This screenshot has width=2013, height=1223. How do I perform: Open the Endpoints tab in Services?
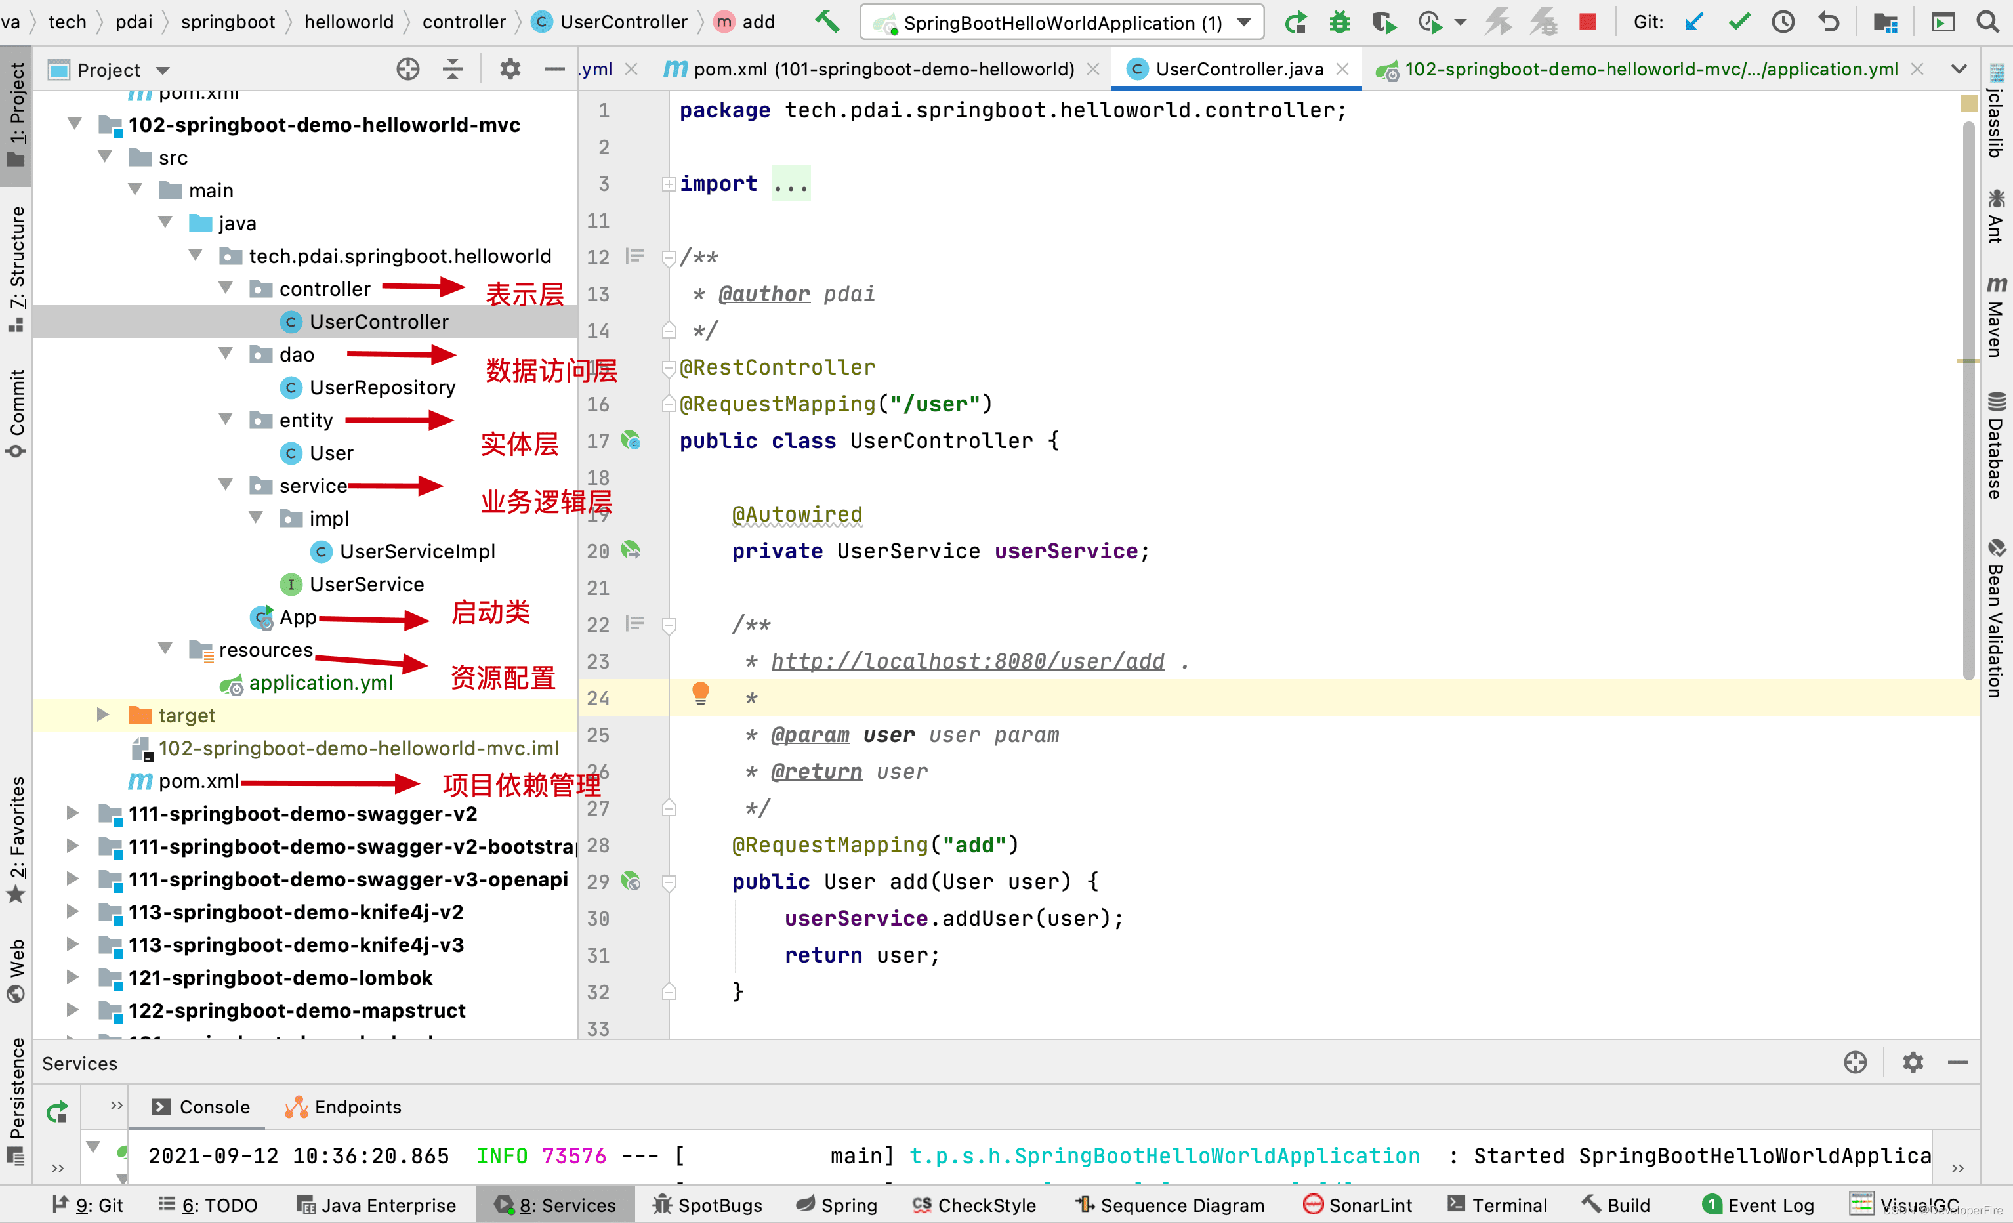tap(343, 1107)
